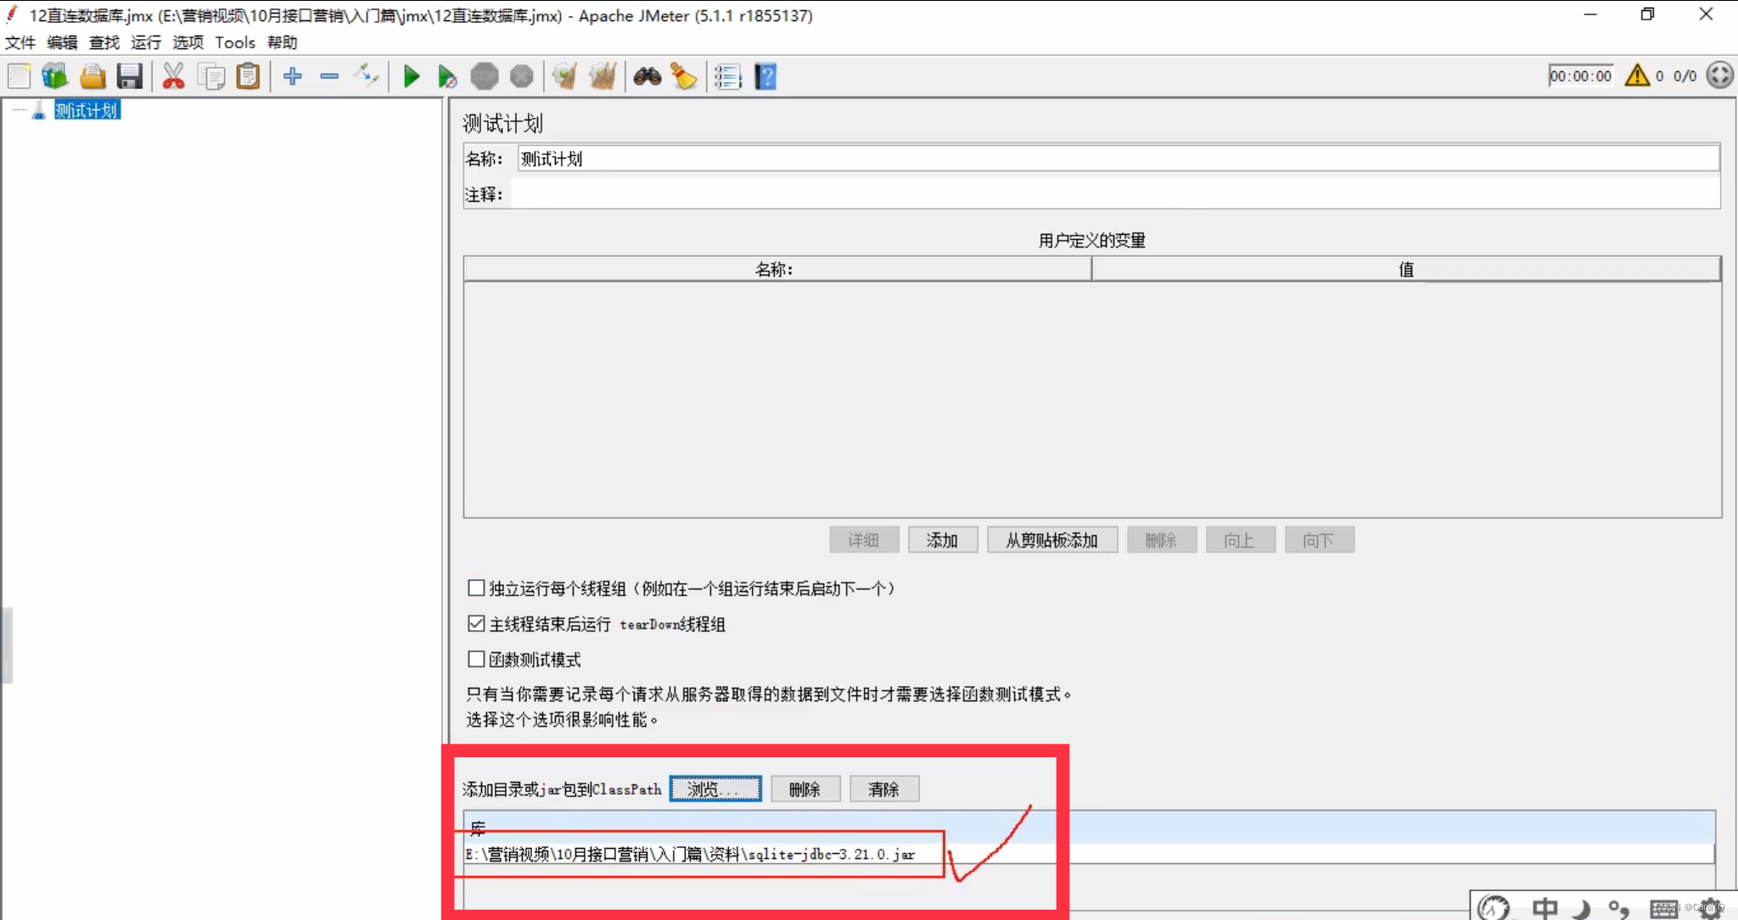Click the greyed 向上 button
The width and height of the screenshot is (1738, 920).
pyautogui.click(x=1240, y=540)
